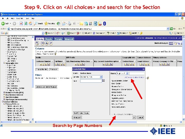Click the filter icon under Customer Number
Screen dimensions: 185x139
tap(46, 64)
